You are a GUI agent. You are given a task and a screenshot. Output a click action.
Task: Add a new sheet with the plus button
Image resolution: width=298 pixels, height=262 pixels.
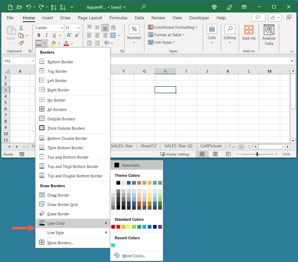[241, 147]
